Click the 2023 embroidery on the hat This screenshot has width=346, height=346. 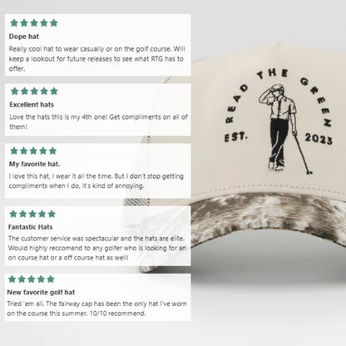(x=319, y=139)
